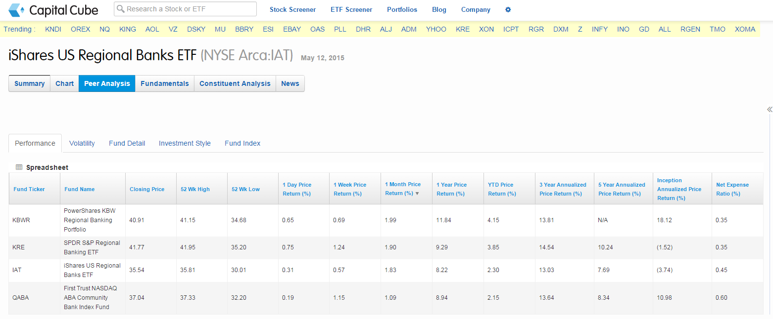The width and height of the screenshot is (773, 319).
Task: Click trending ticker AOL
Action: tap(152, 29)
